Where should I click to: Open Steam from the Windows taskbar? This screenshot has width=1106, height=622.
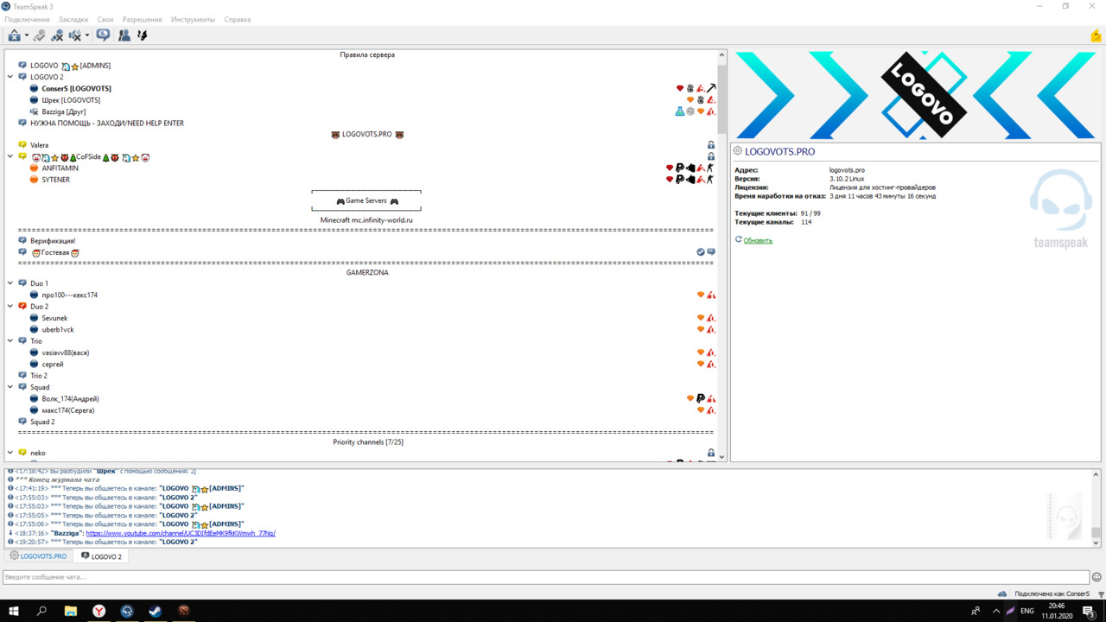click(x=156, y=611)
